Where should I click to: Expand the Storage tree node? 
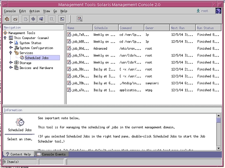coord(11,62)
